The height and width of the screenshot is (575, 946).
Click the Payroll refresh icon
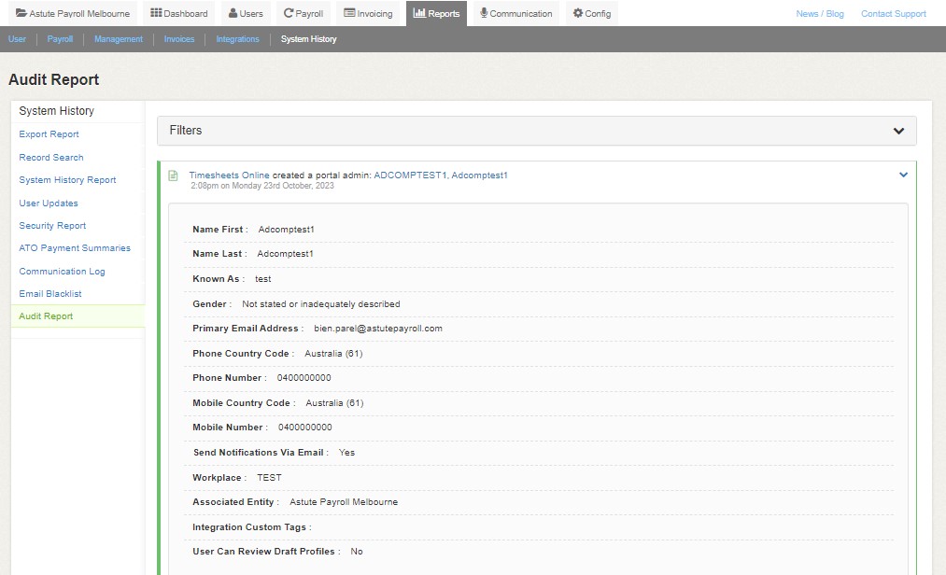pyautogui.click(x=289, y=14)
